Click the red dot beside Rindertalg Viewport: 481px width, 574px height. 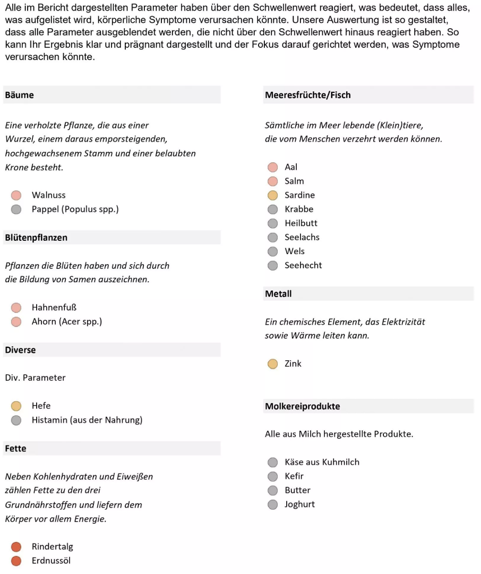tap(16, 547)
